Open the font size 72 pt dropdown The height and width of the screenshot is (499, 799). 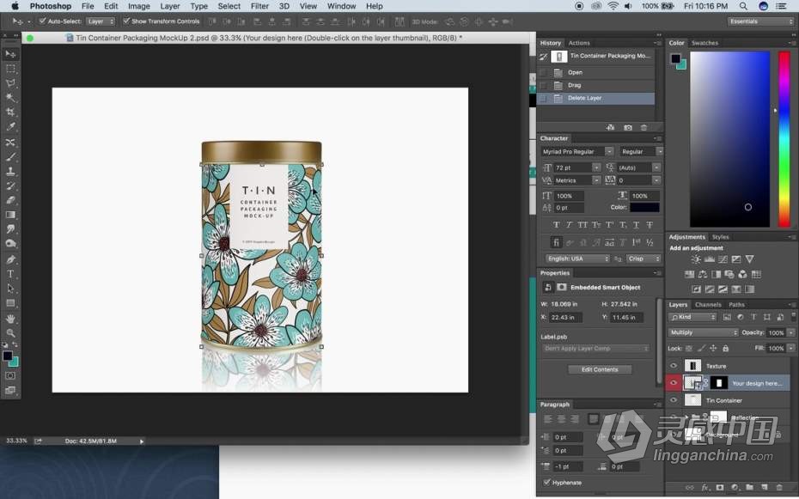597,167
